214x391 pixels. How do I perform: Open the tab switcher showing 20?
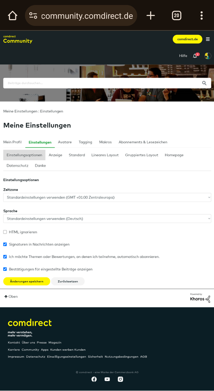point(177,16)
